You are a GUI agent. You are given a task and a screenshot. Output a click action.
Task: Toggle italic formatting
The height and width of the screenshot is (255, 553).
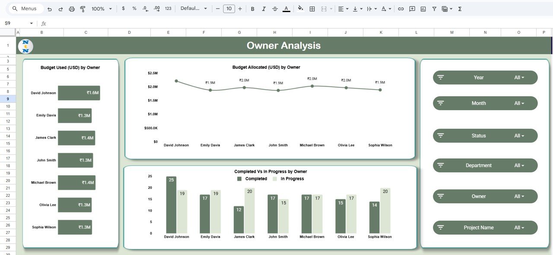click(x=264, y=8)
